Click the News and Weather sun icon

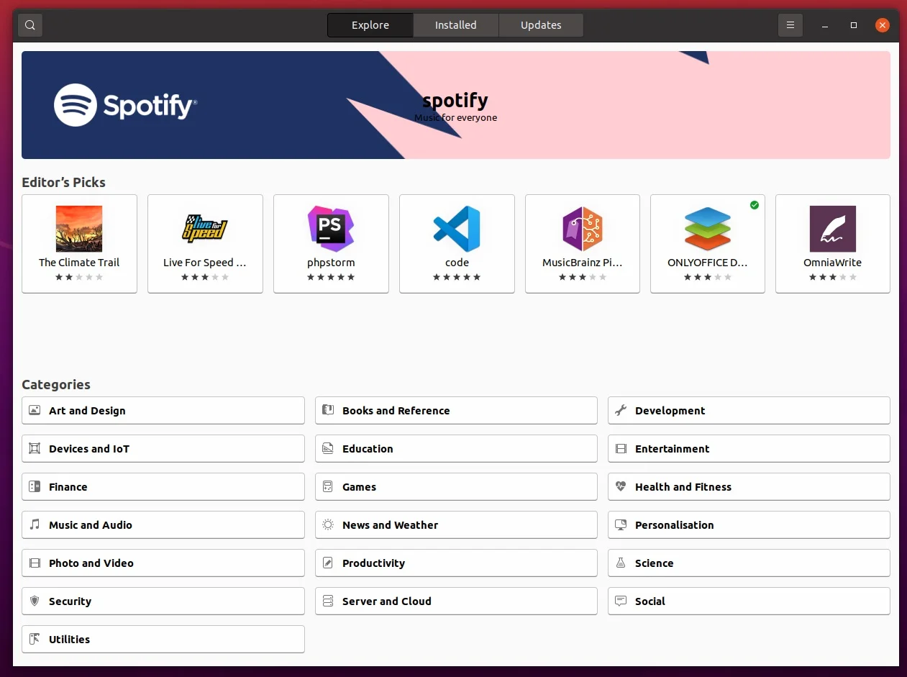(x=328, y=524)
